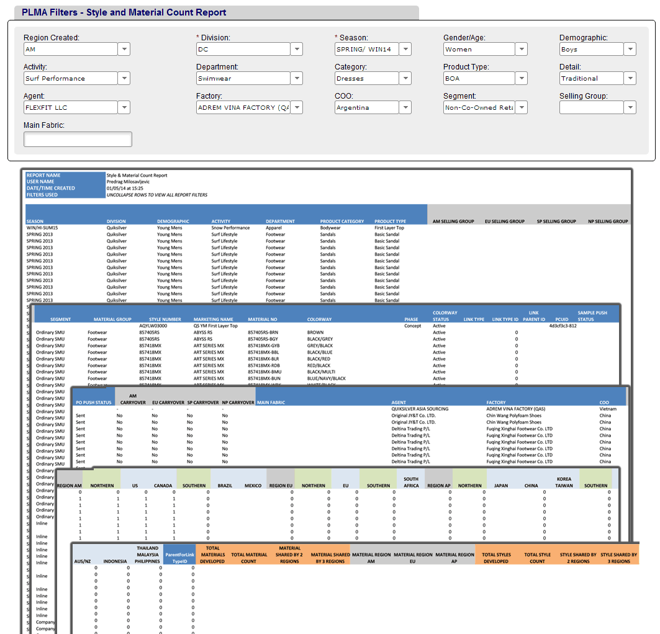Click the SOUTH AFRICA column header
The image size is (660, 634).
pyautogui.click(x=411, y=483)
